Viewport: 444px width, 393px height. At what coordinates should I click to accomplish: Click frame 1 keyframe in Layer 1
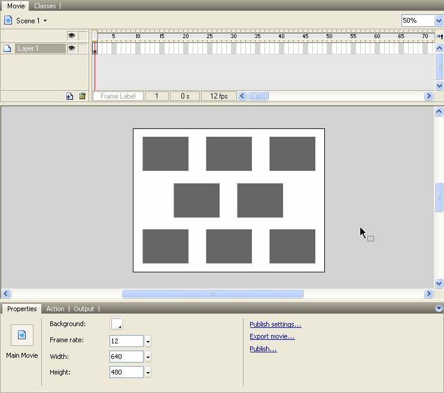tap(95, 48)
